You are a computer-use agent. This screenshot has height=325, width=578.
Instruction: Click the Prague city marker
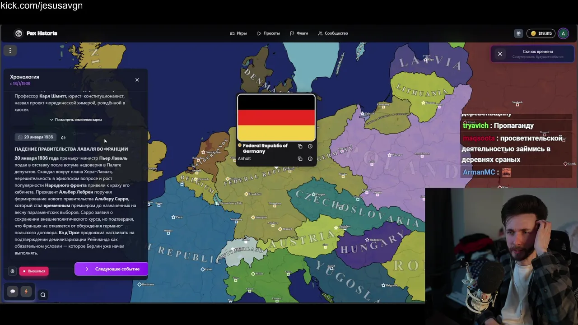(x=313, y=195)
